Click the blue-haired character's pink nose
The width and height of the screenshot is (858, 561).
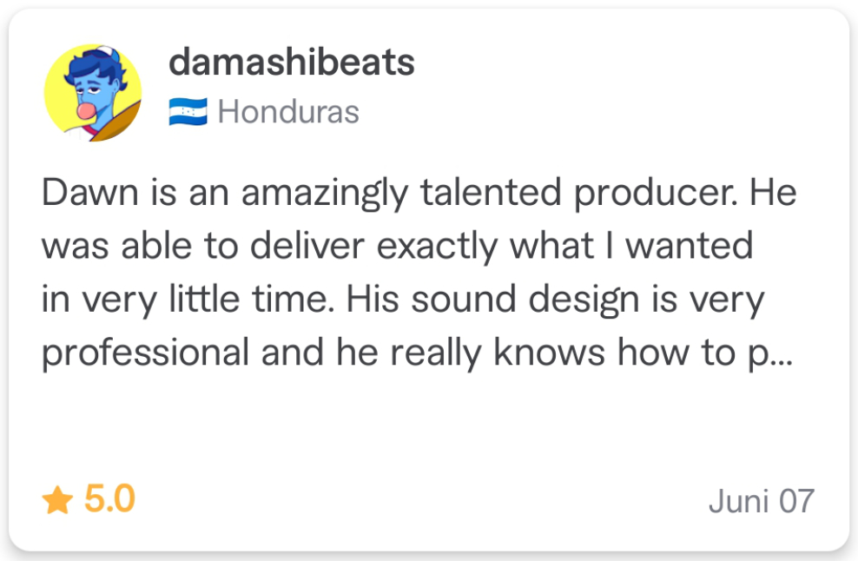(x=87, y=112)
